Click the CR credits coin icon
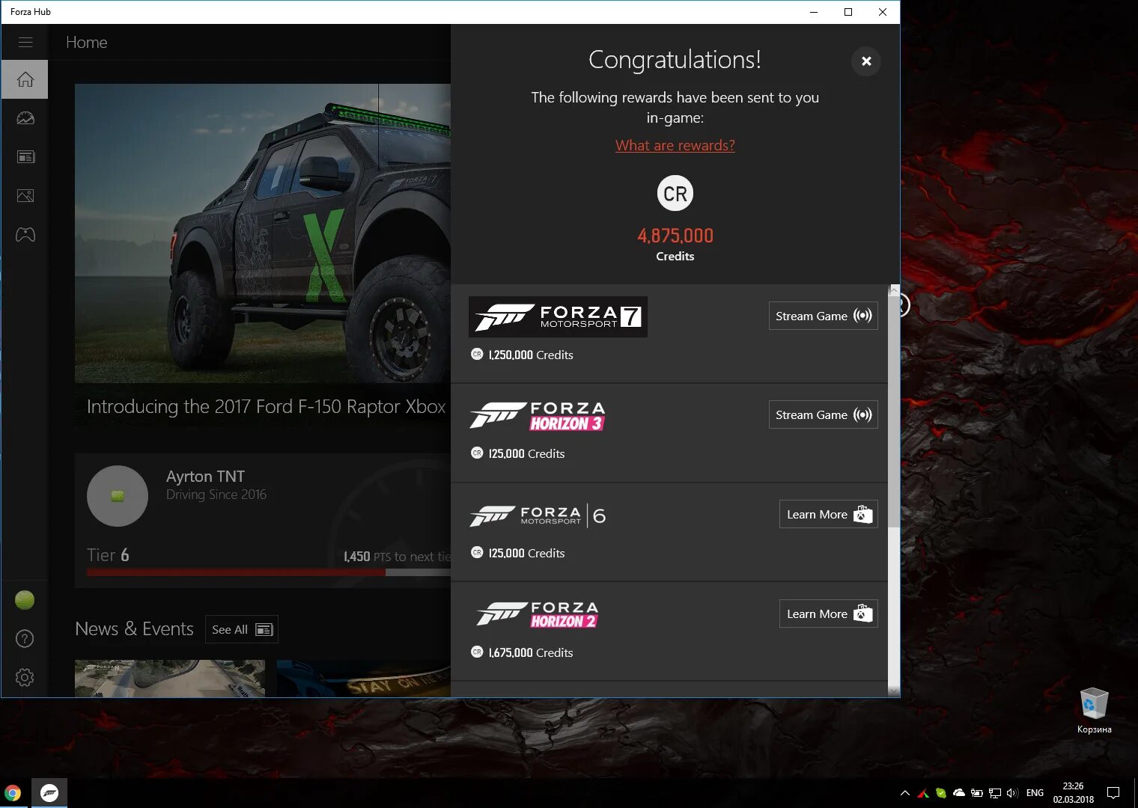 [675, 194]
